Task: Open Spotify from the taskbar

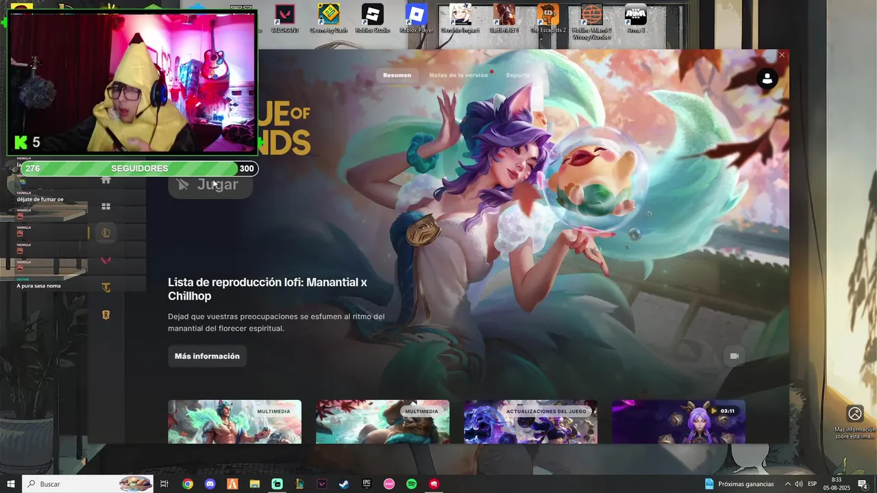Action: [411, 484]
